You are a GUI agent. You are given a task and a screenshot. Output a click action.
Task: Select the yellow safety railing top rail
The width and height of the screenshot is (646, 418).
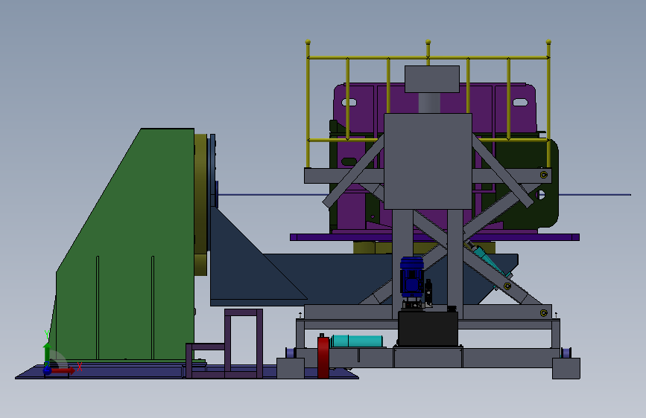428,57
